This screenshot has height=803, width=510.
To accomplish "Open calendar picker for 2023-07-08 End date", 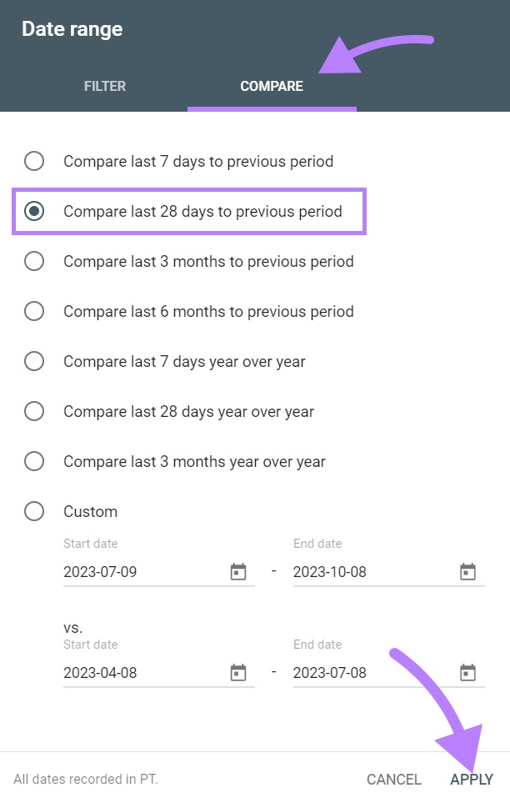I will 468,673.
